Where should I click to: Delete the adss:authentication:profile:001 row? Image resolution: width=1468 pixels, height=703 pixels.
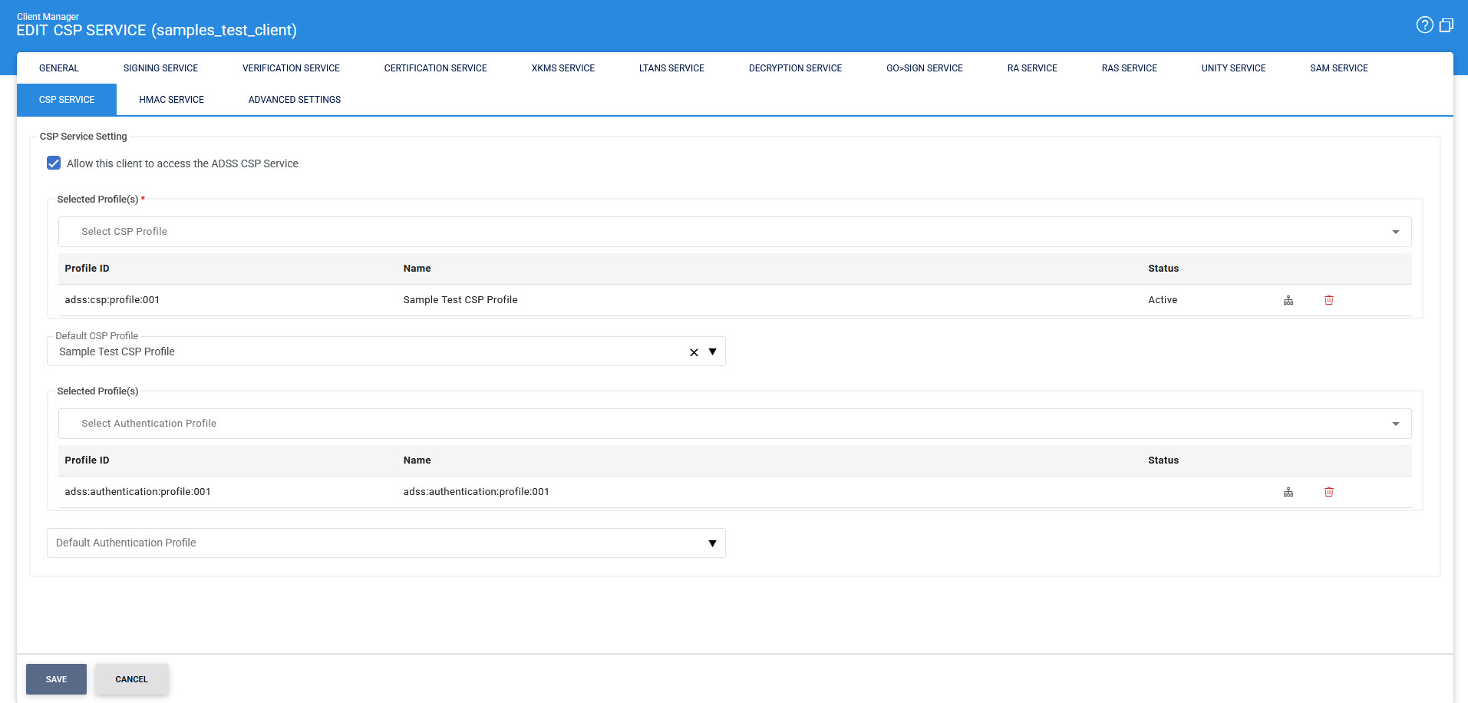(1329, 492)
